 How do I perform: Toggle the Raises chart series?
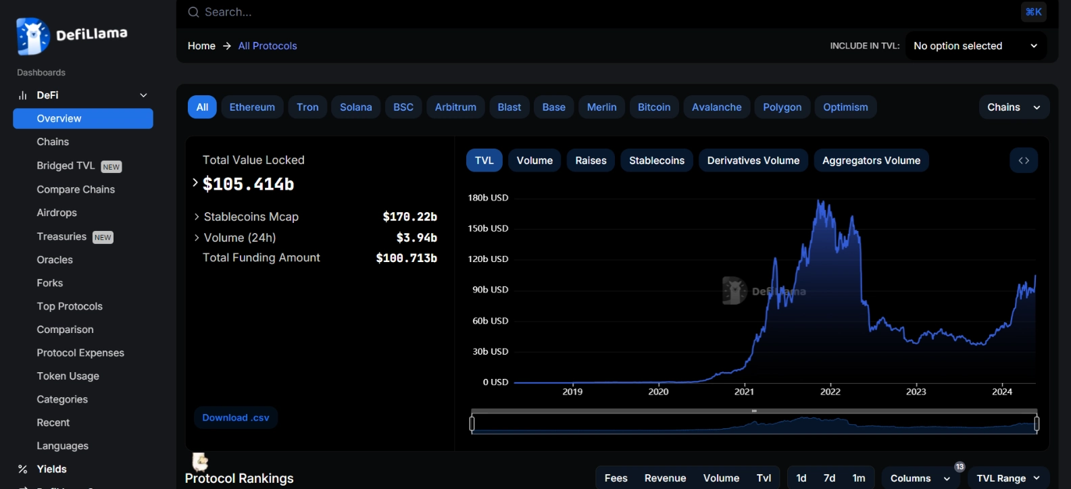pos(591,160)
